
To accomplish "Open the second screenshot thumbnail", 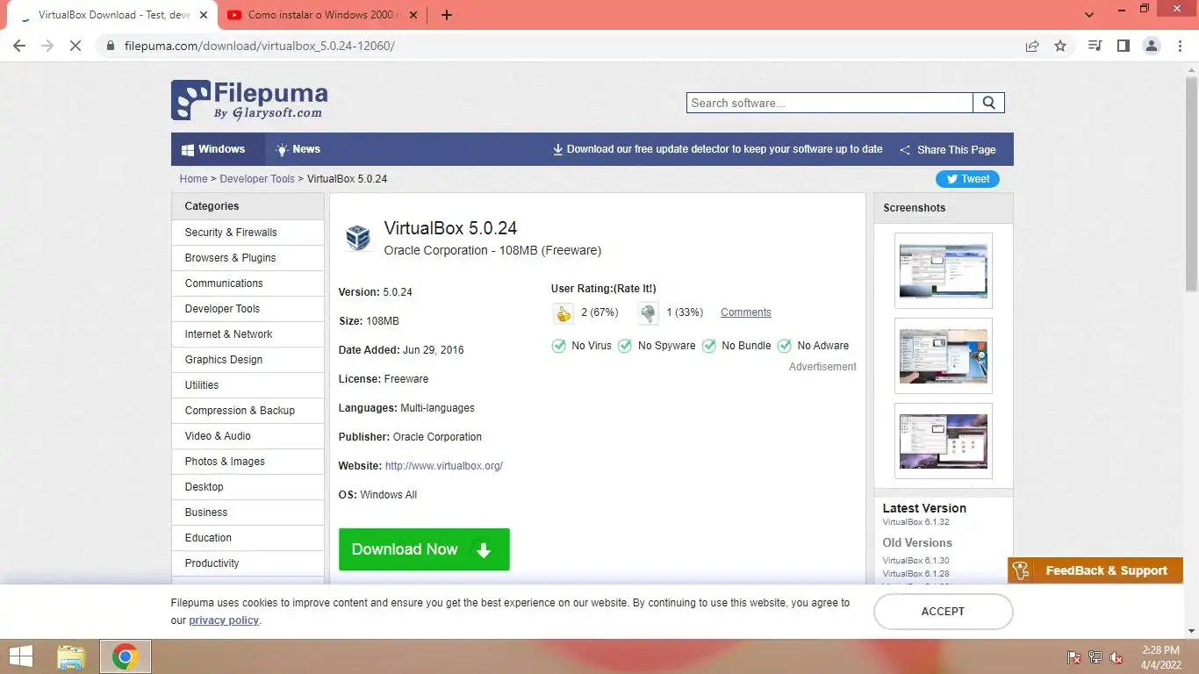I will (944, 355).
